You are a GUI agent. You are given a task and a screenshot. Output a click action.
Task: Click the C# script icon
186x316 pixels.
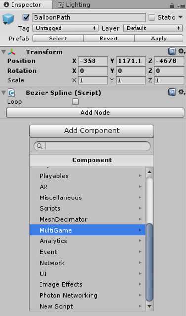(11, 93)
